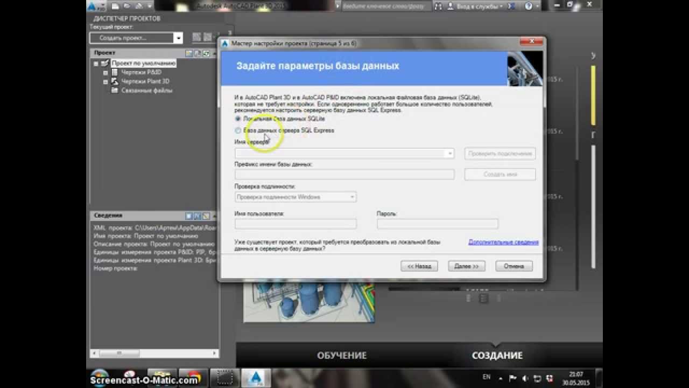Click the screen recorder dashed-frame taskbar icon

(224, 378)
